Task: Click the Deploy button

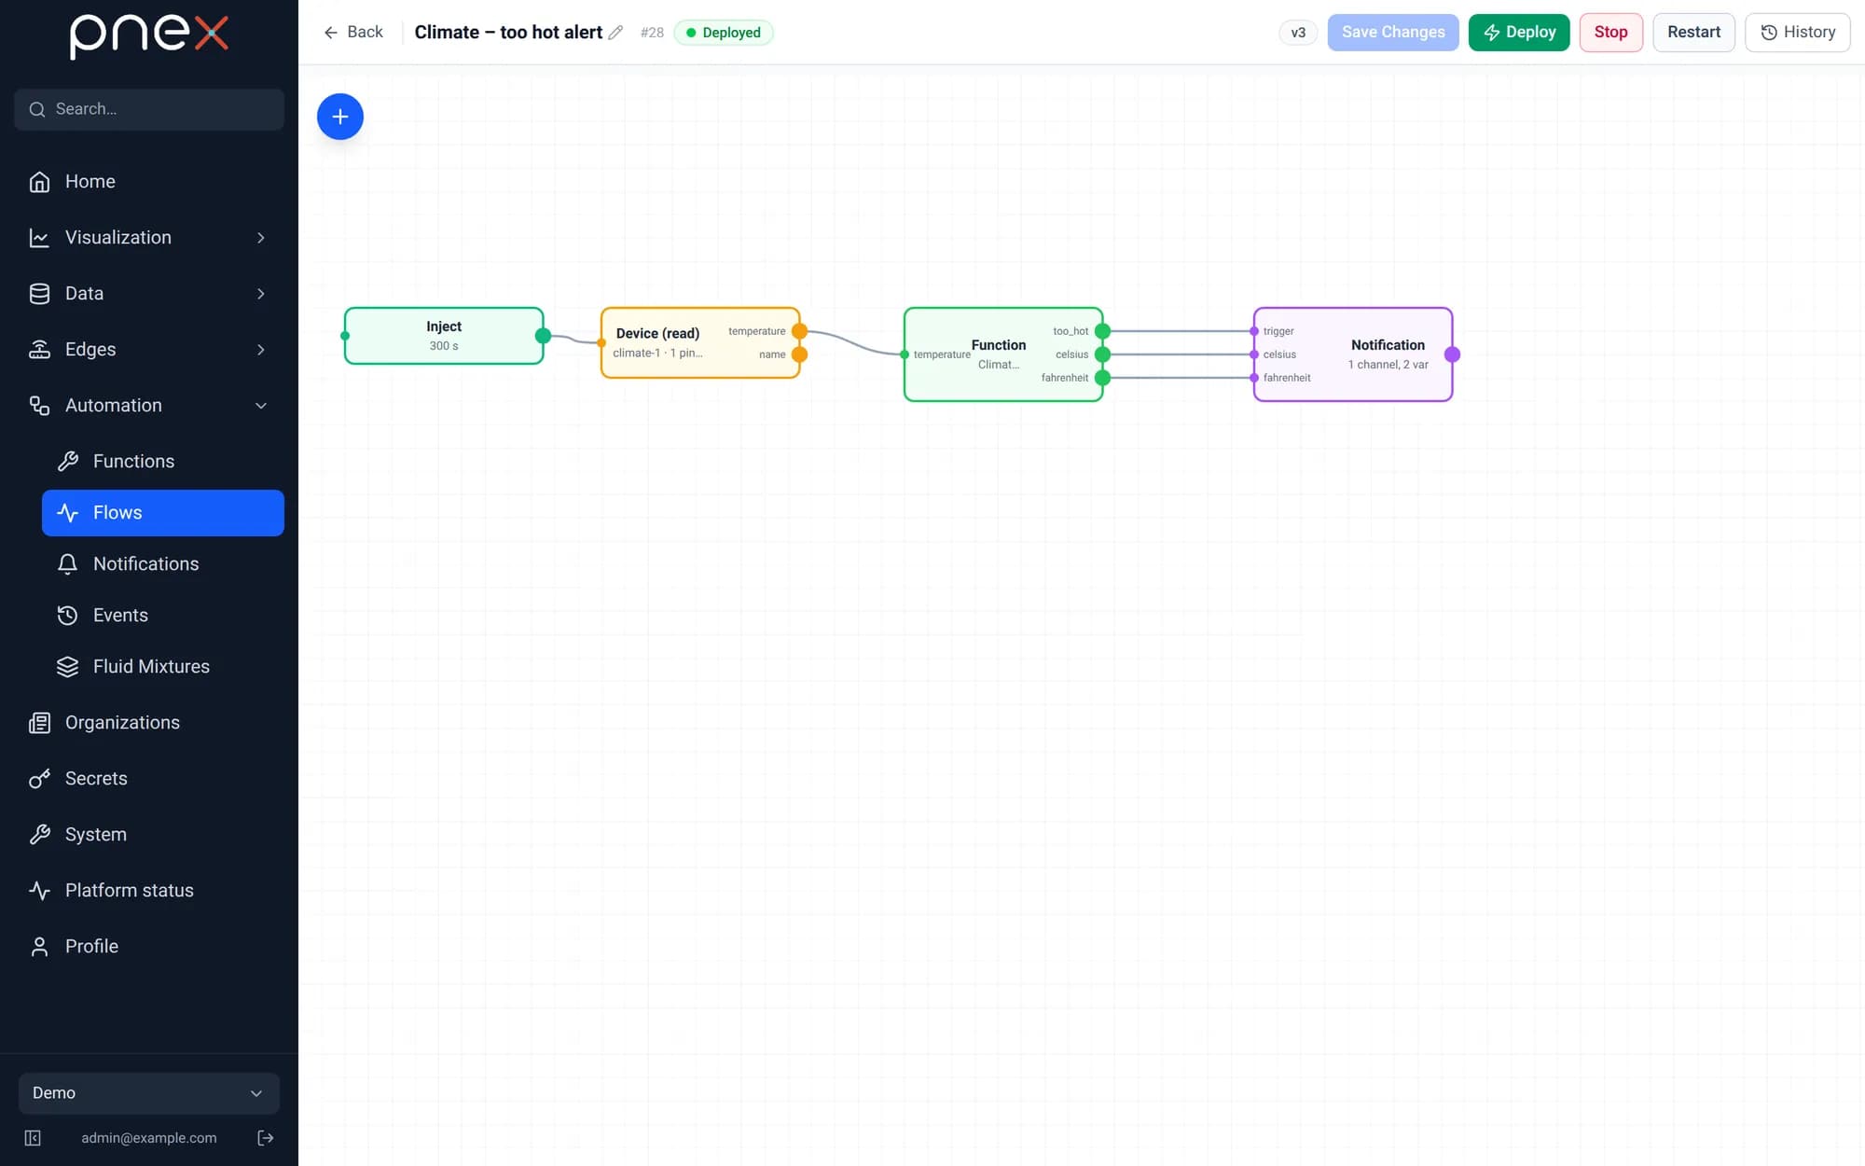Action: pyautogui.click(x=1519, y=33)
